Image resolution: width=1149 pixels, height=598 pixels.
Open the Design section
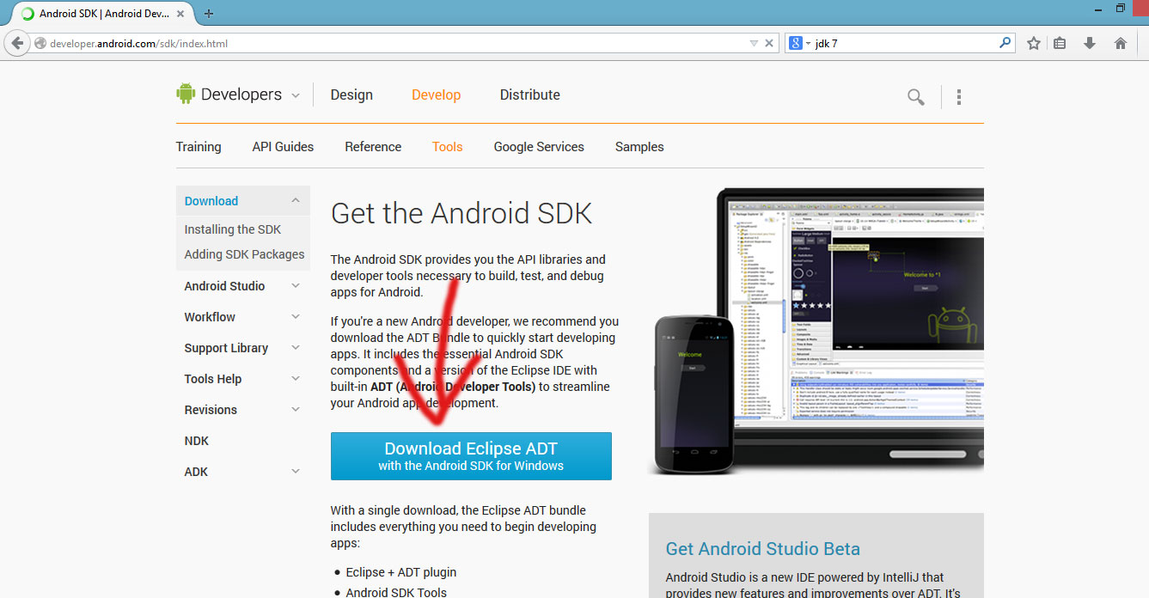pos(351,95)
